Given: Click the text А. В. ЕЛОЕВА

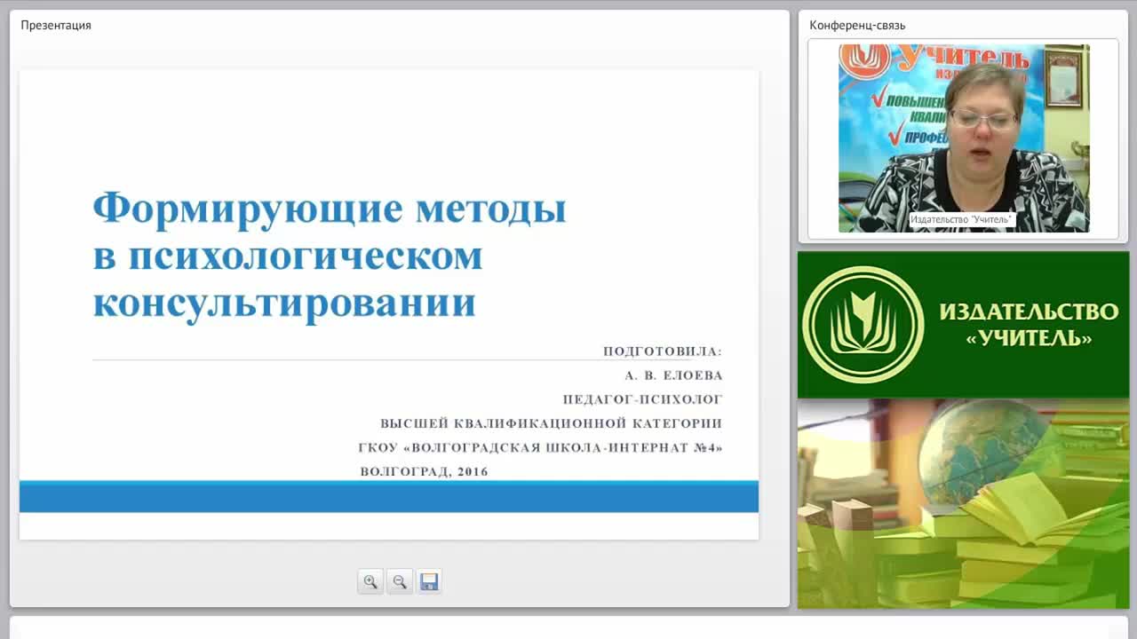Looking at the screenshot, I should tap(673, 375).
